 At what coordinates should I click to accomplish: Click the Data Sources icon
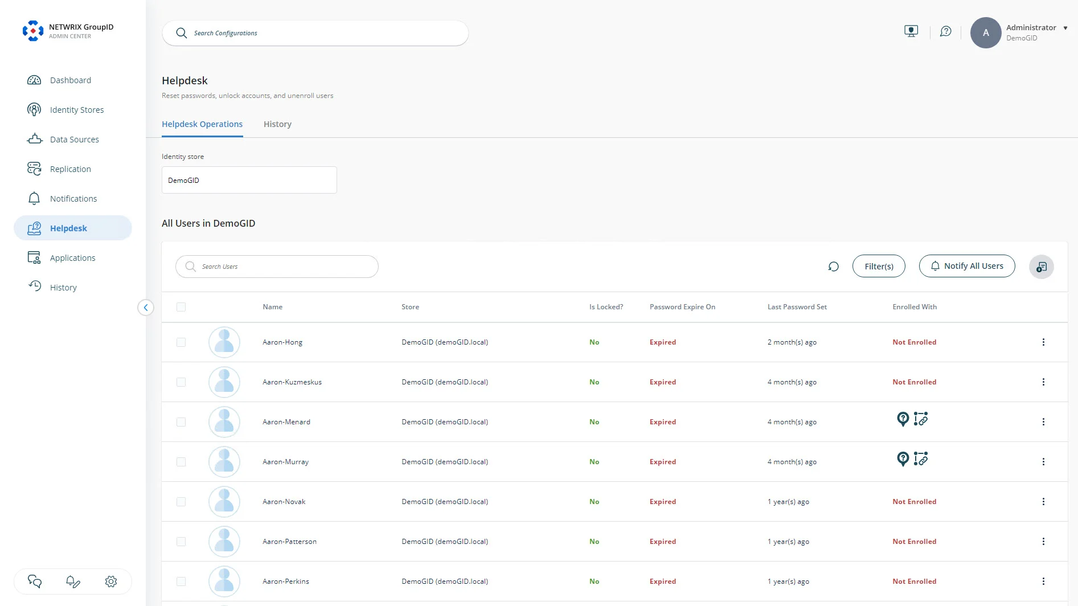point(34,139)
